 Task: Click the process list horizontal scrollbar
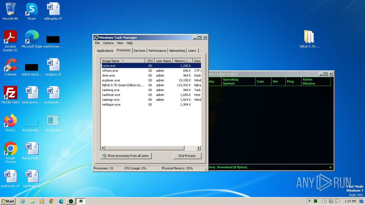[x=145, y=148]
